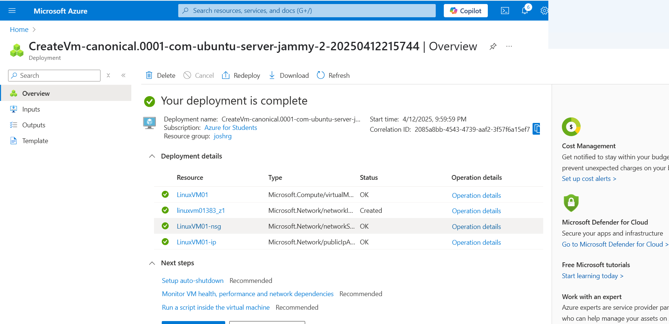Click the Cost Management dollar icon
Viewport: 669px width, 324px height.
coord(571,127)
